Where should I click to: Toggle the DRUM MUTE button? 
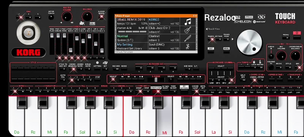click(88, 69)
